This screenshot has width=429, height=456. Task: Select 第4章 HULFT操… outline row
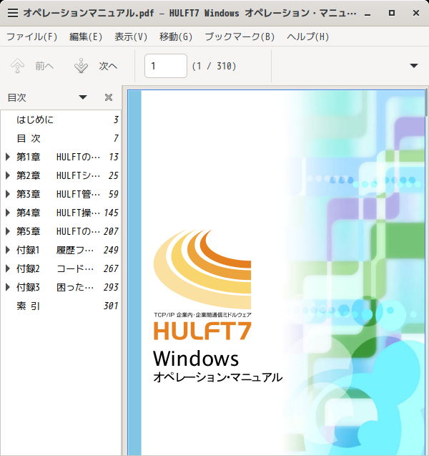[60, 213]
